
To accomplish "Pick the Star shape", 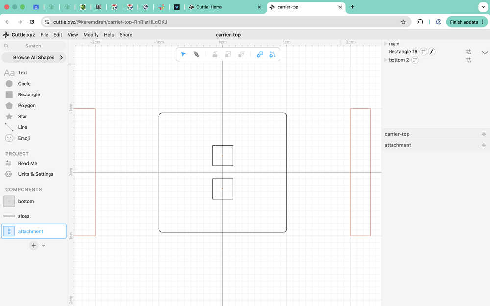I will tap(22, 116).
